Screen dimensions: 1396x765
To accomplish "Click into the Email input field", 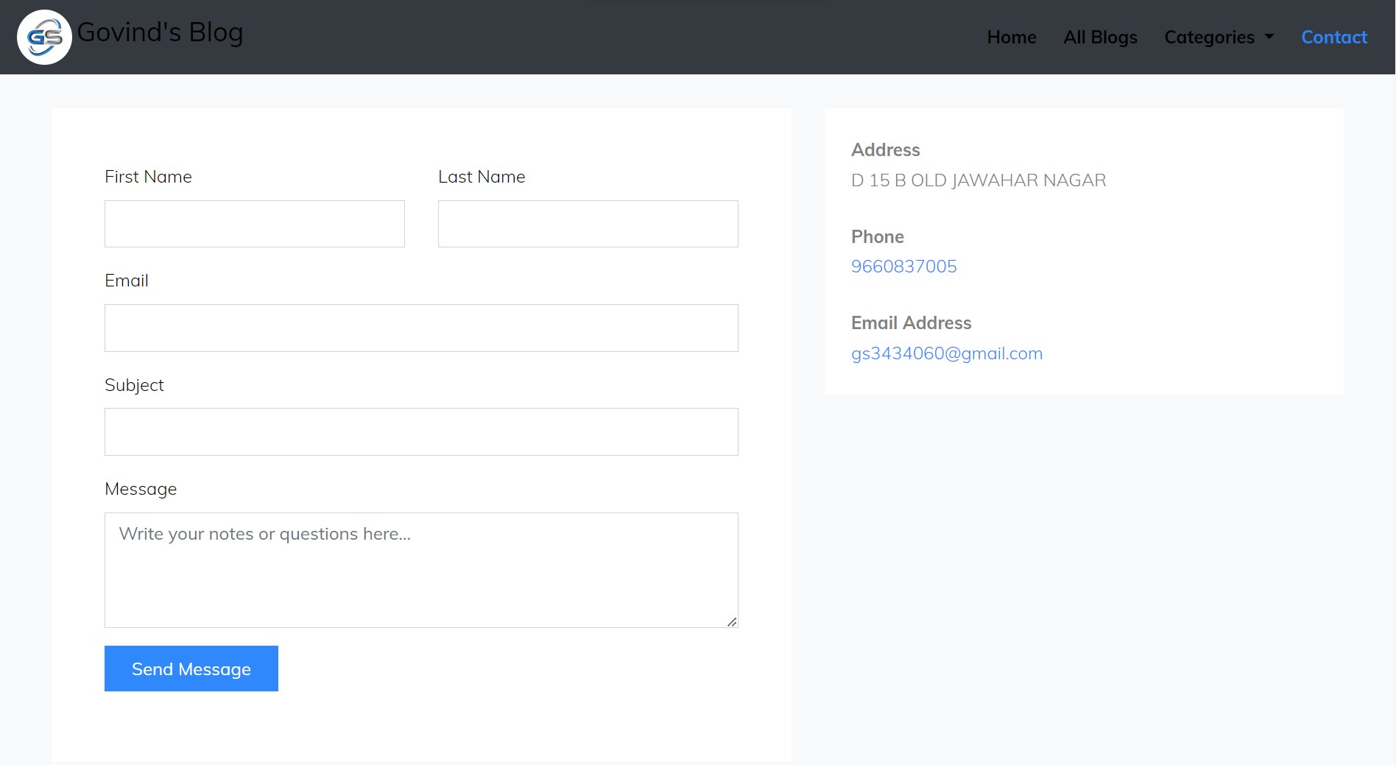I will click(421, 328).
